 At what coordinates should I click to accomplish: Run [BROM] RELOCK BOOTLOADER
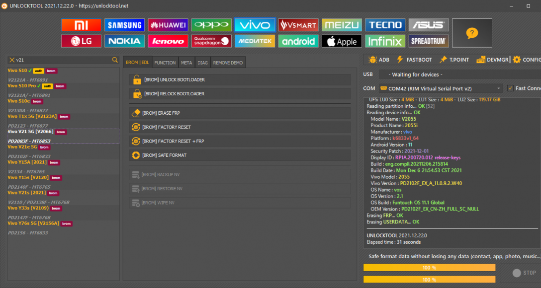[x=240, y=94]
